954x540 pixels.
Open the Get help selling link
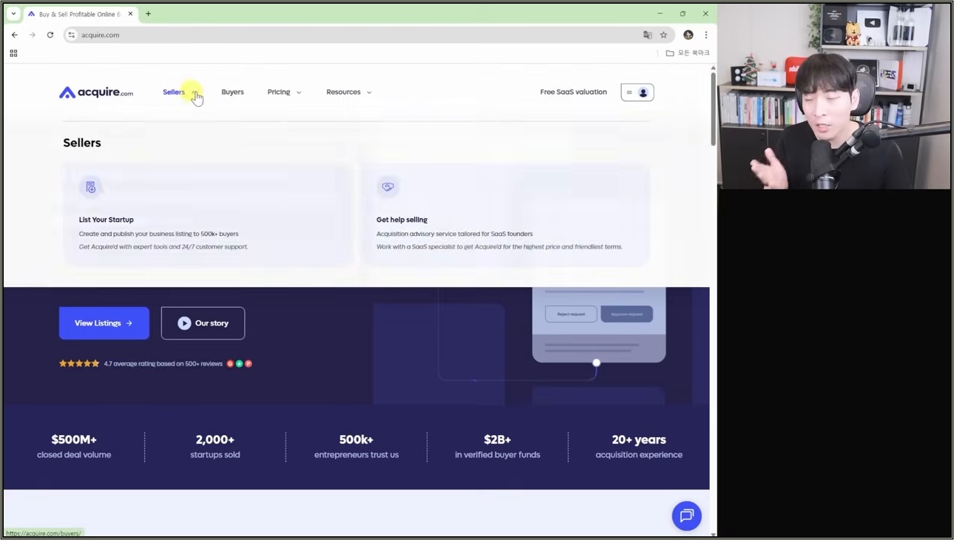tap(402, 220)
